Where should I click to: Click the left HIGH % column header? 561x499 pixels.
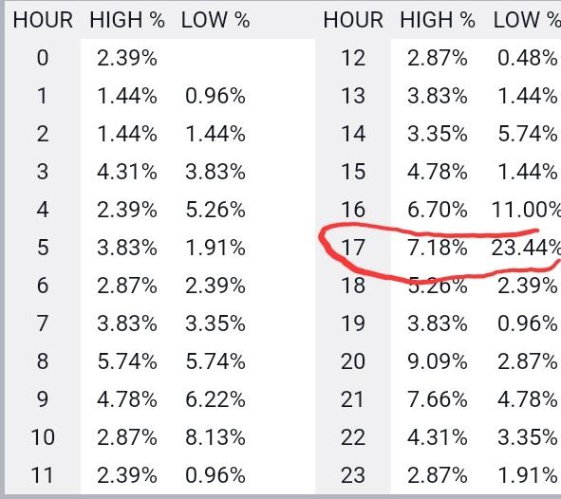click(x=127, y=20)
